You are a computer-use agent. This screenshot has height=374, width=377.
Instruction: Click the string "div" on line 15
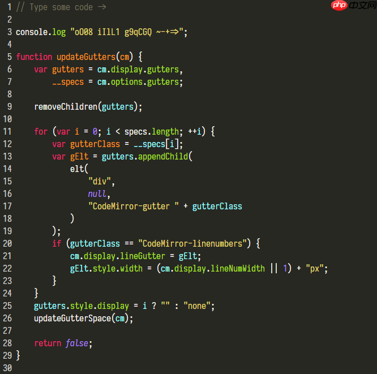point(100,182)
